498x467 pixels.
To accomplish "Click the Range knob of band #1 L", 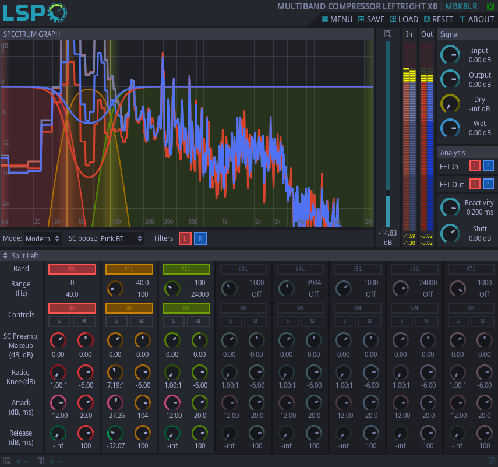I will click(x=115, y=289).
